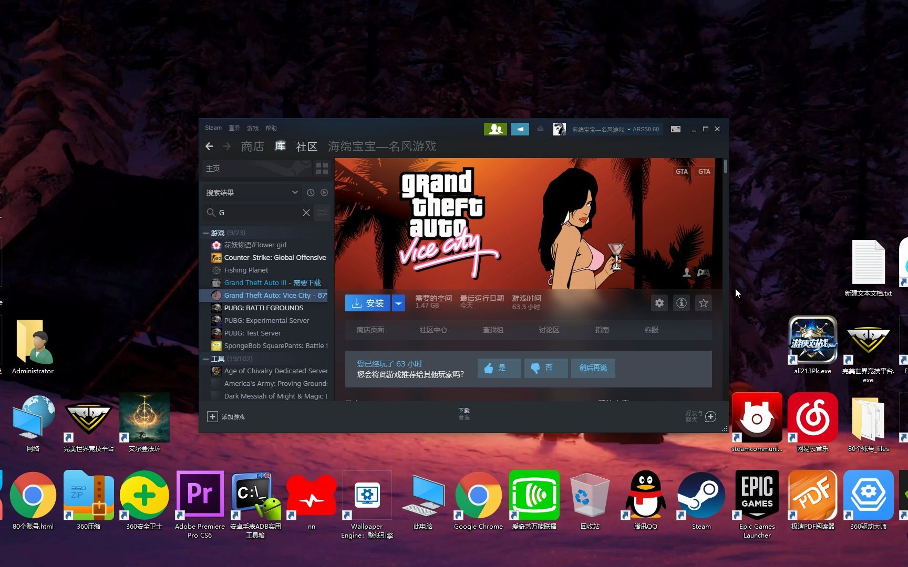Open 网易云音乐 desktop shortcut
This screenshot has width=908, height=567.
[x=812, y=423]
